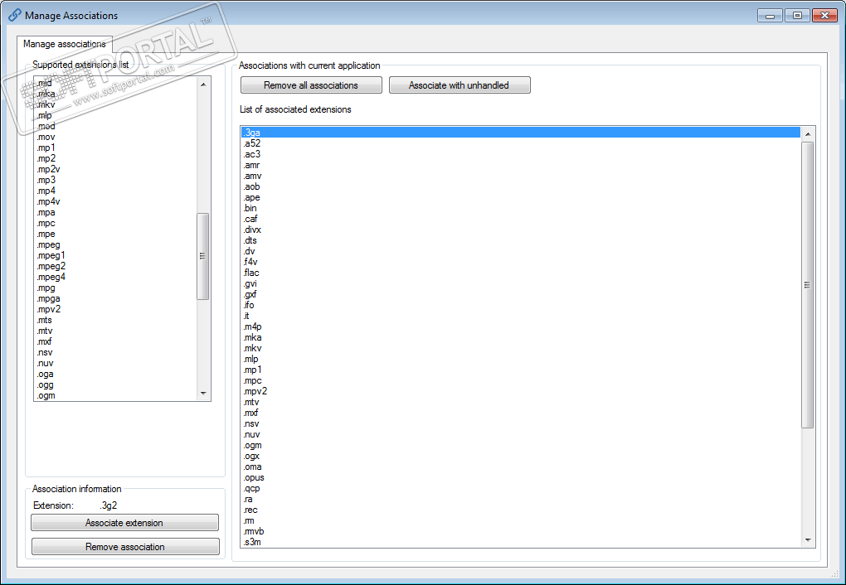This screenshot has height=585, width=846.
Task: Switch to the Manage associations tab
Action: pos(64,44)
